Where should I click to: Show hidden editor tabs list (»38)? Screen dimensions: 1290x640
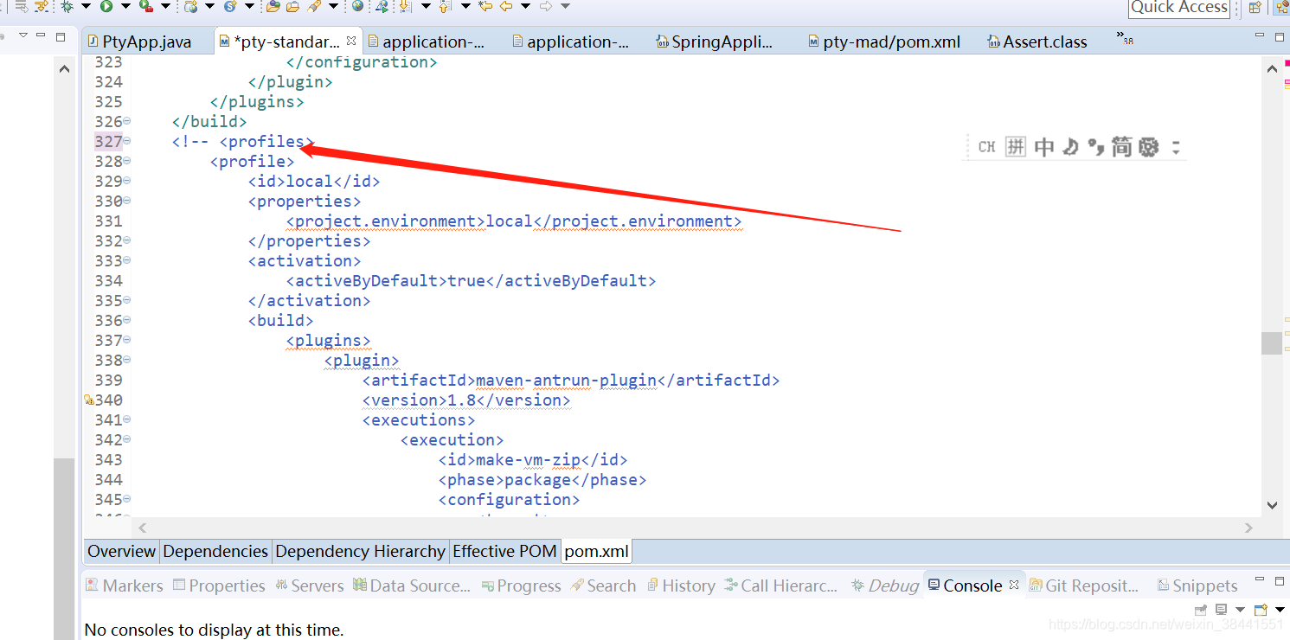click(x=1125, y=39)
